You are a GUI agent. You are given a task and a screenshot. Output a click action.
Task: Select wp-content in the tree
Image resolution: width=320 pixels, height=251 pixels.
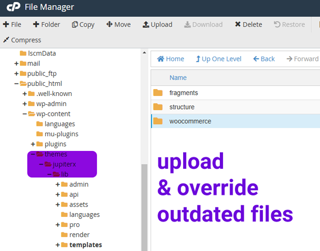click(x=54, y=114)
